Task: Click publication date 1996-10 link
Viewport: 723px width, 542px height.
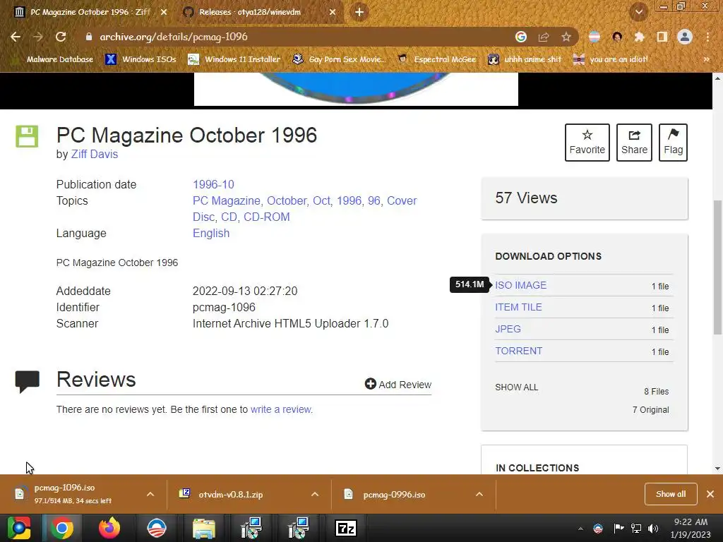Action: [x=213, y=184]
